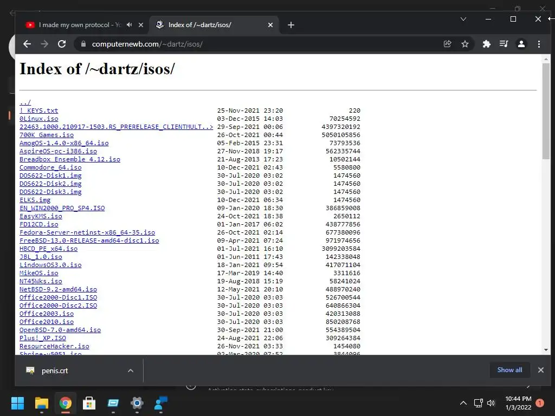Download DOS622-Disk2.img
555x416 pixels.
click(50, 184)
